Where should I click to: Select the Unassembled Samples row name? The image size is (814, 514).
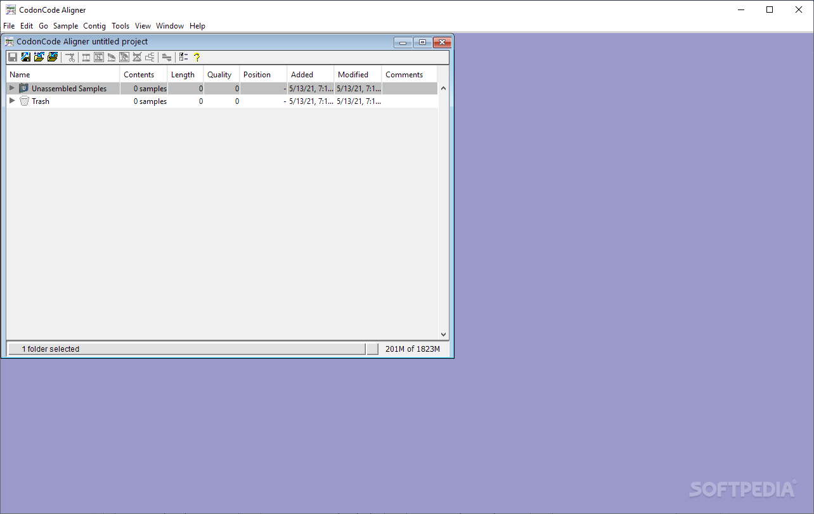tap(69, 89)
